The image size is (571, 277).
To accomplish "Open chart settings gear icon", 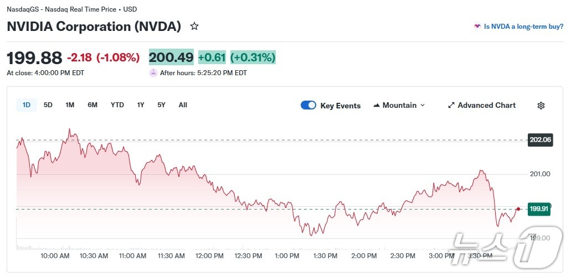I will pos(541,106).
